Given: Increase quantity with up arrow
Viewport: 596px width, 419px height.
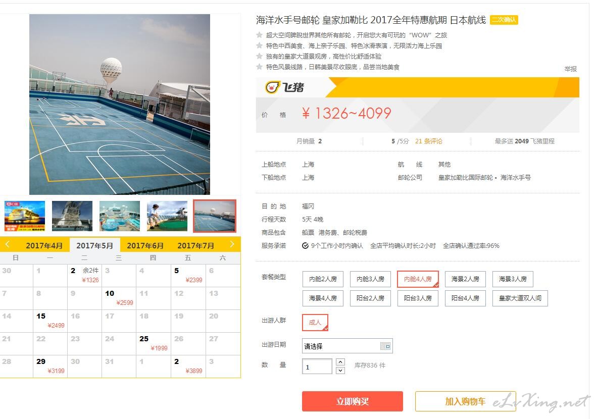Looking at the screenshot, I should (x=340, y=362).
